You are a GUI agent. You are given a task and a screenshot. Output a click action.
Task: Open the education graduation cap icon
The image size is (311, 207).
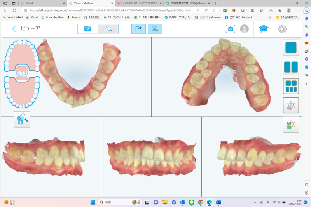coord(264,29)
